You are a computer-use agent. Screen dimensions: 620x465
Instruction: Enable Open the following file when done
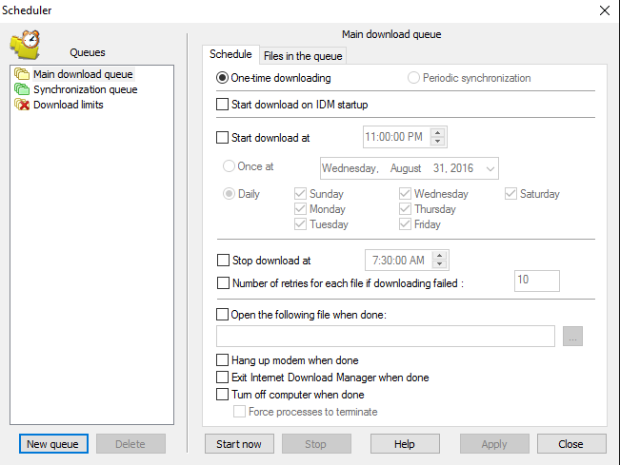[x=222, y=315]
